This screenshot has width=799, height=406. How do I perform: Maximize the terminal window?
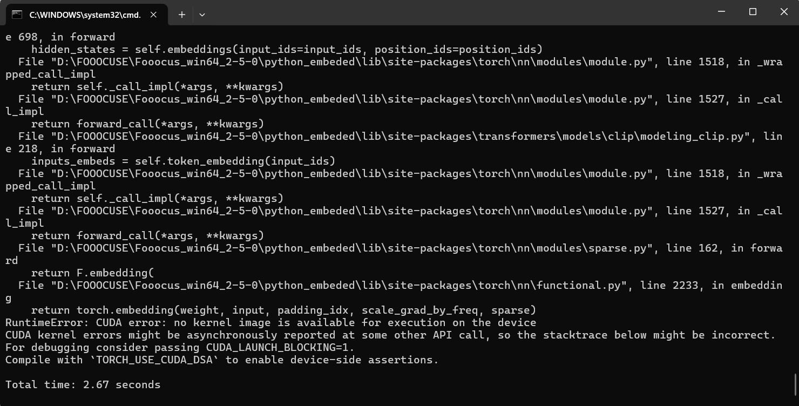[753, 12]
